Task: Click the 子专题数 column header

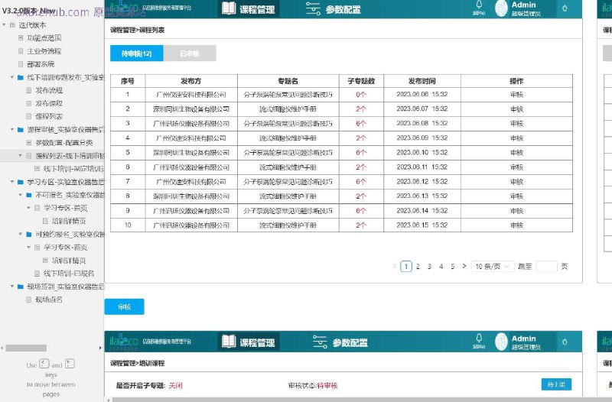Action: 361,81
